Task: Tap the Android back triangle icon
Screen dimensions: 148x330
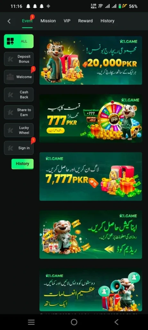Action: 117,322
